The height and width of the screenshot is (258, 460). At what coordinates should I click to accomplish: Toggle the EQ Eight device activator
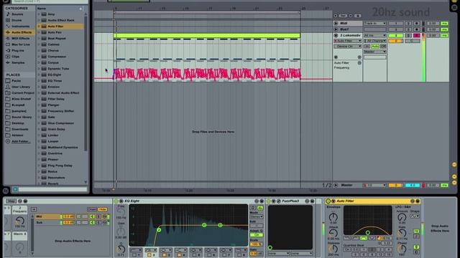point(116,201)
